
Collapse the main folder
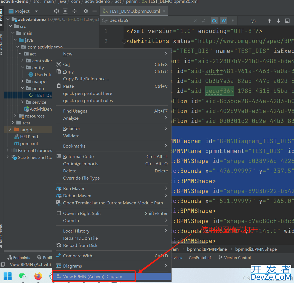tap(13, 33)
